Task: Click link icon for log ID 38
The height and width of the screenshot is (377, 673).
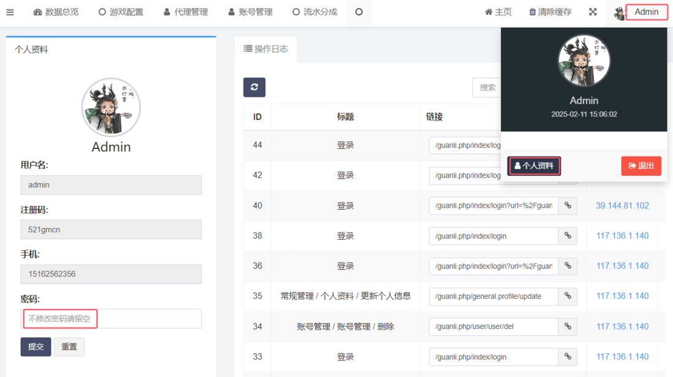Action: [x=568, y=236]
